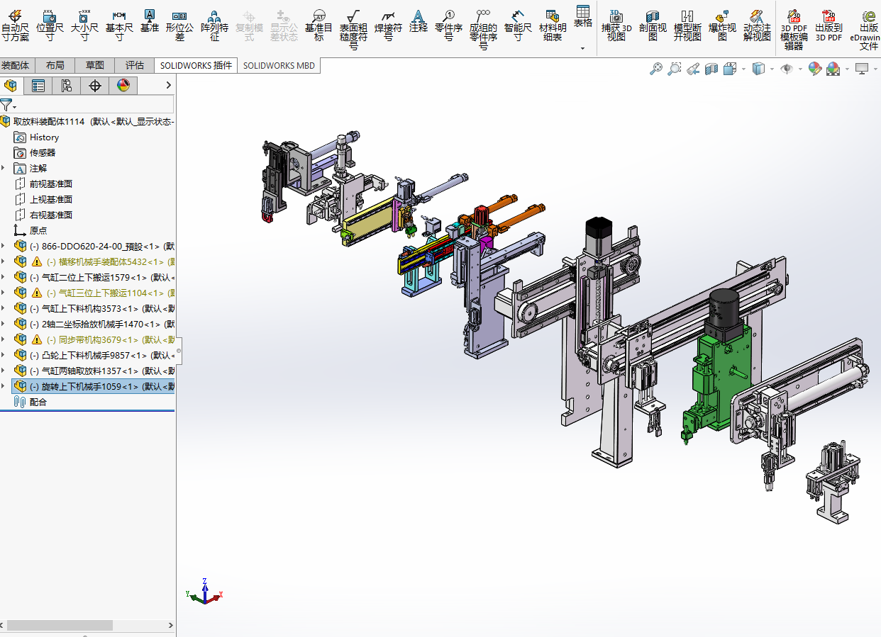Add a 注释 note annotation
Viewport: 881px width, 637px height.
tap(419, 21)
